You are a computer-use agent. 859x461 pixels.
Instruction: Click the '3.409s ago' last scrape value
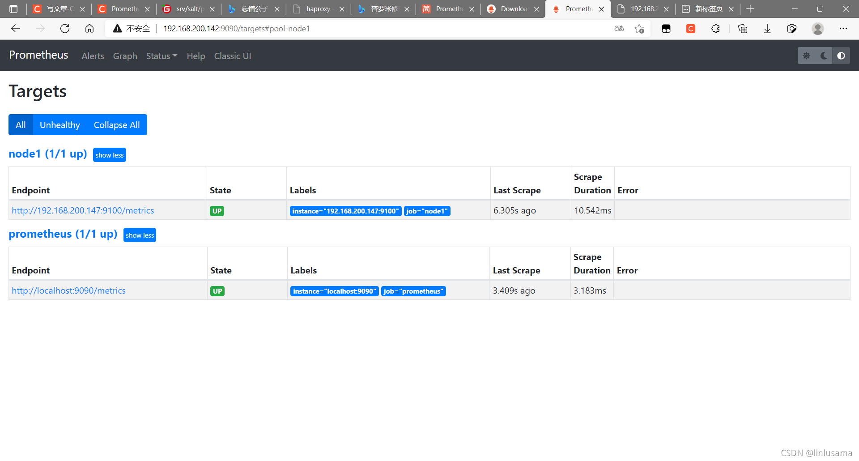[514, 290]
